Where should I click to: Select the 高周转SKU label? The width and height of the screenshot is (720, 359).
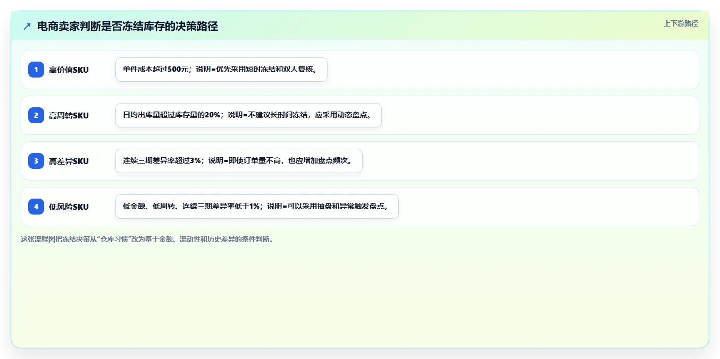[69, 115]
